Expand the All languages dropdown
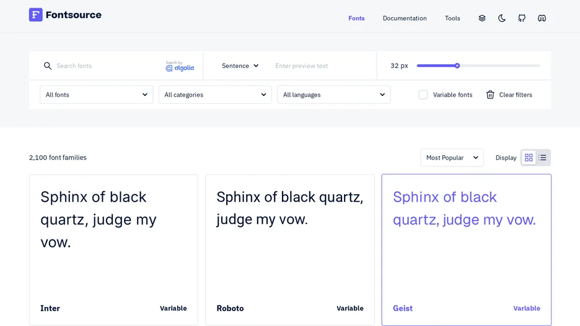Screen dimensions: 580x326 click(x=333, y=95)
